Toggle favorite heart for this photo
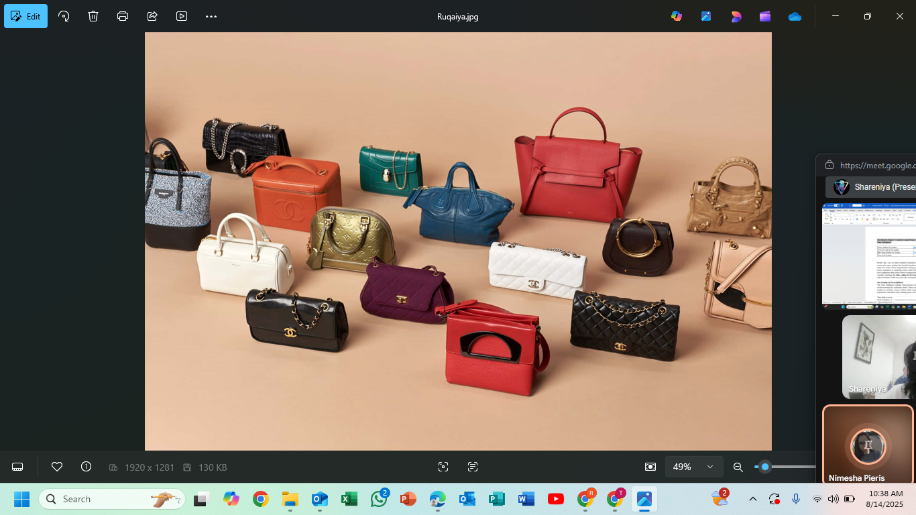 point(57,467)
